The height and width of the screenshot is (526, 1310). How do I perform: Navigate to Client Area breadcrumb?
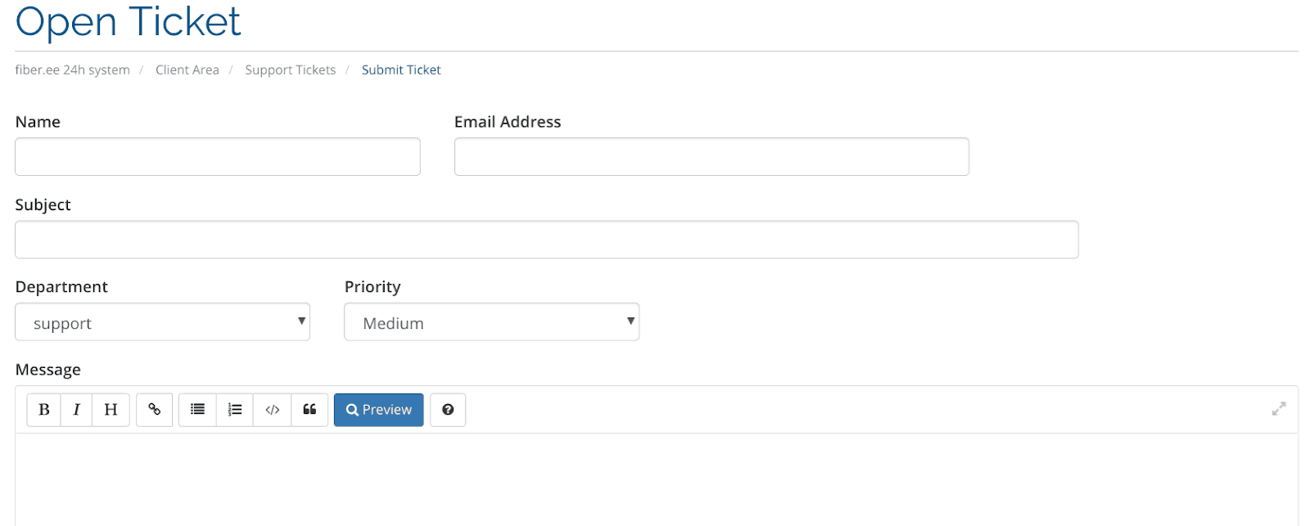pyautogui.click(x=187, y=70)
